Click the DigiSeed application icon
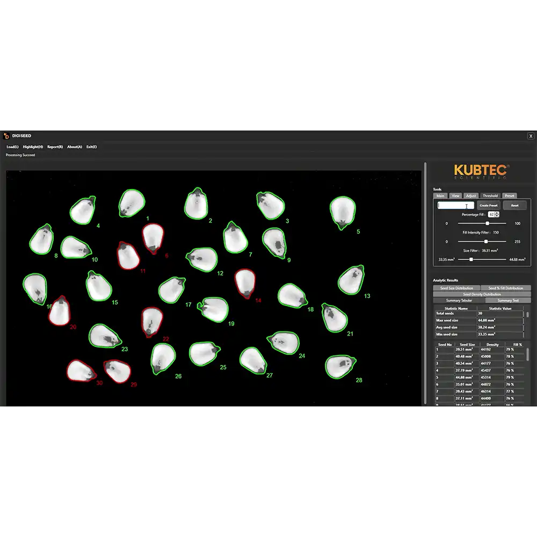 pyautogui.click(x=7, y=135)
